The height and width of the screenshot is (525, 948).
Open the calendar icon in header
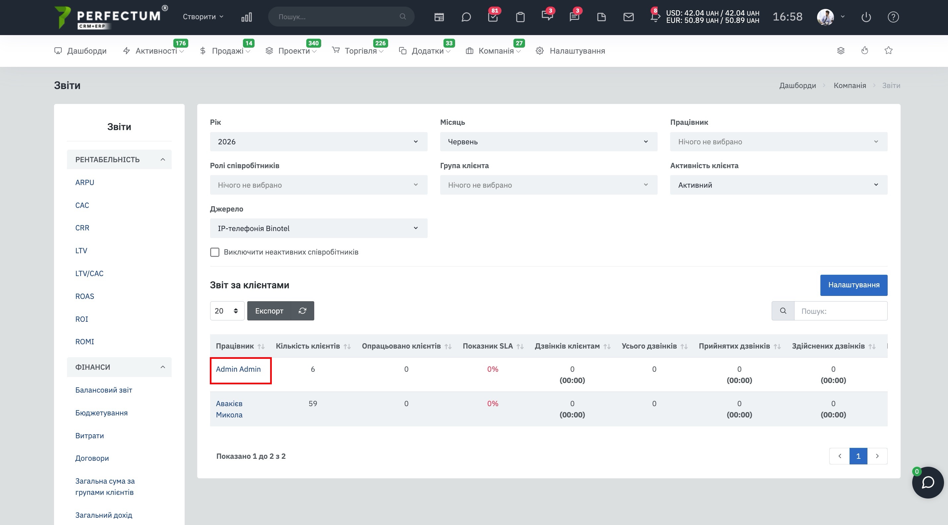click(439, 17)
